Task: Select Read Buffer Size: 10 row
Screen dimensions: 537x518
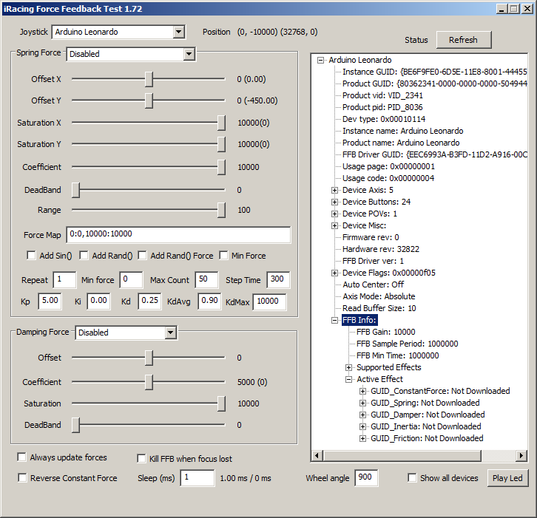Action: [379, 308]
